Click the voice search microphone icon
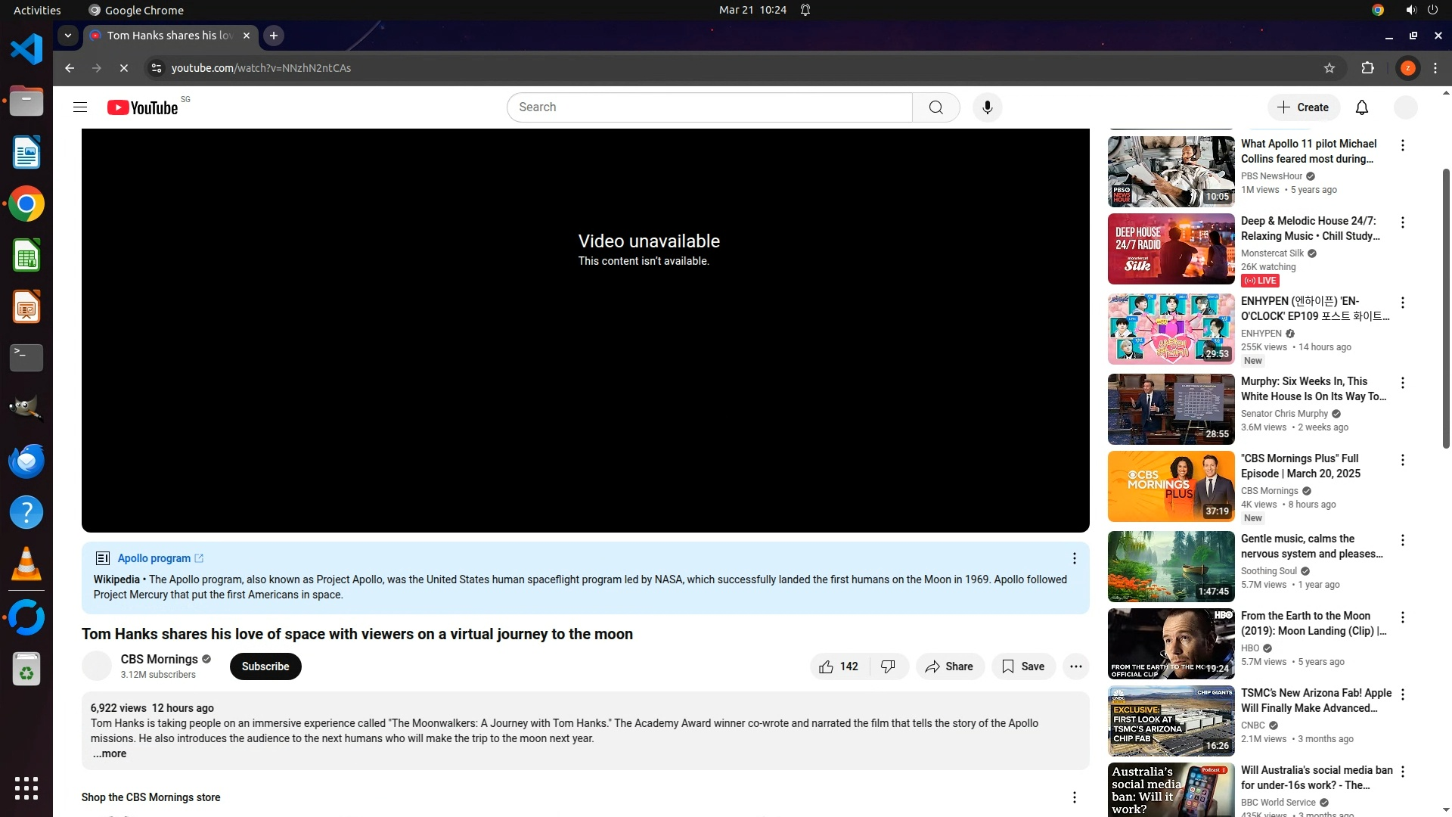Image resolution: width=1452 pixels, height=817 pixels. click(987, 107)
